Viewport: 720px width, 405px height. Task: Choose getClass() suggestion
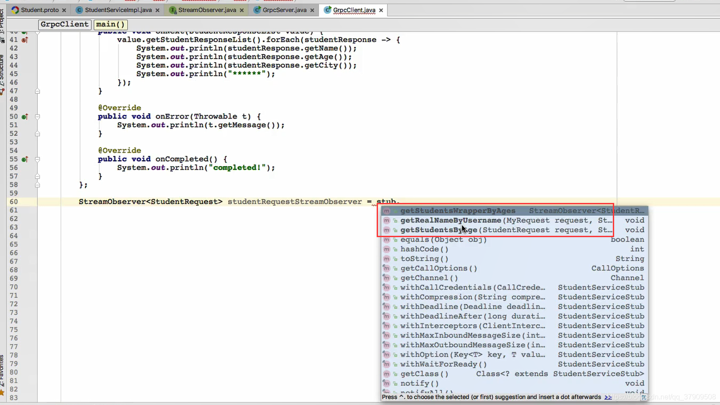(x=514, y=374)
